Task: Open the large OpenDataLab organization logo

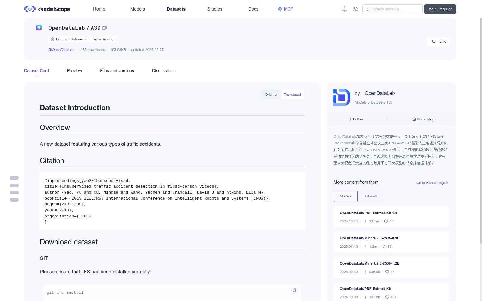Action: 341,97
